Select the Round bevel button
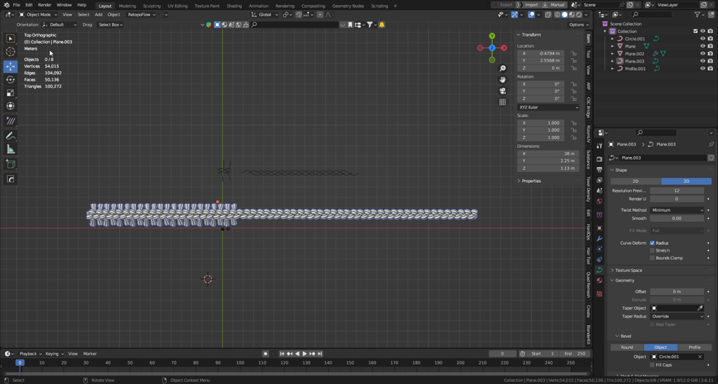The height and width of the screenshot is (384, 718). pyautogui.click(x=627, y=348)
